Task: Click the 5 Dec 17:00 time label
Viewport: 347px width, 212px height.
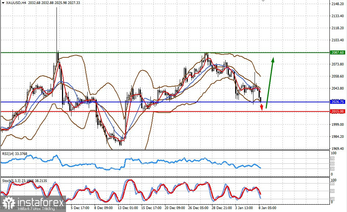Action: point(80,208)
